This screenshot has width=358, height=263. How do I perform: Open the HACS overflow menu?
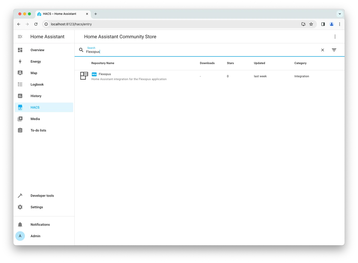point(335,37)
